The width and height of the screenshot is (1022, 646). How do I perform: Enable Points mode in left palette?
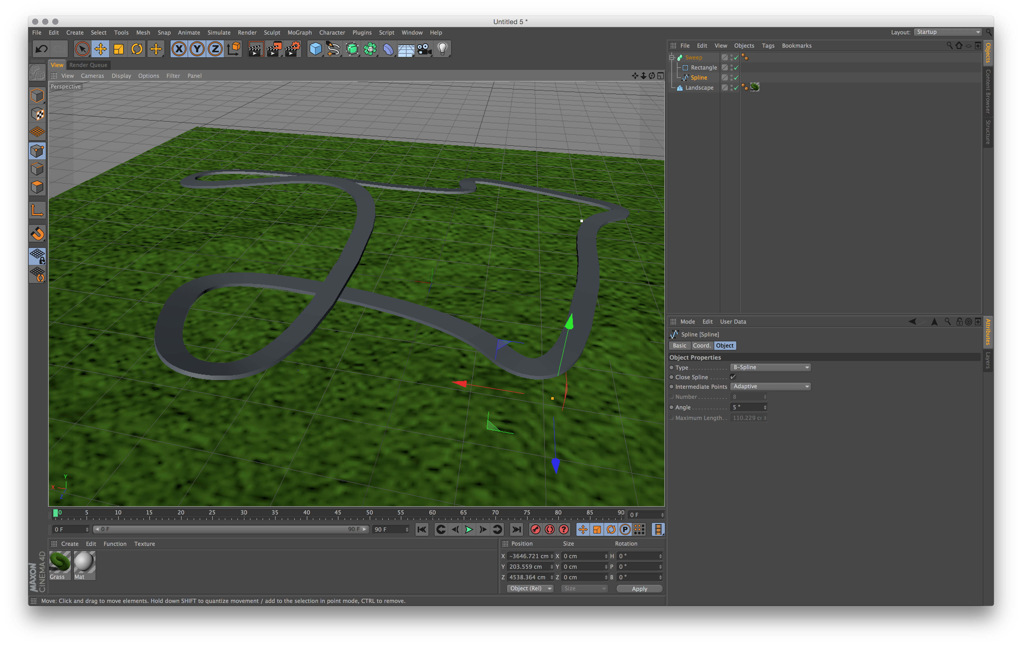[37, 151]
